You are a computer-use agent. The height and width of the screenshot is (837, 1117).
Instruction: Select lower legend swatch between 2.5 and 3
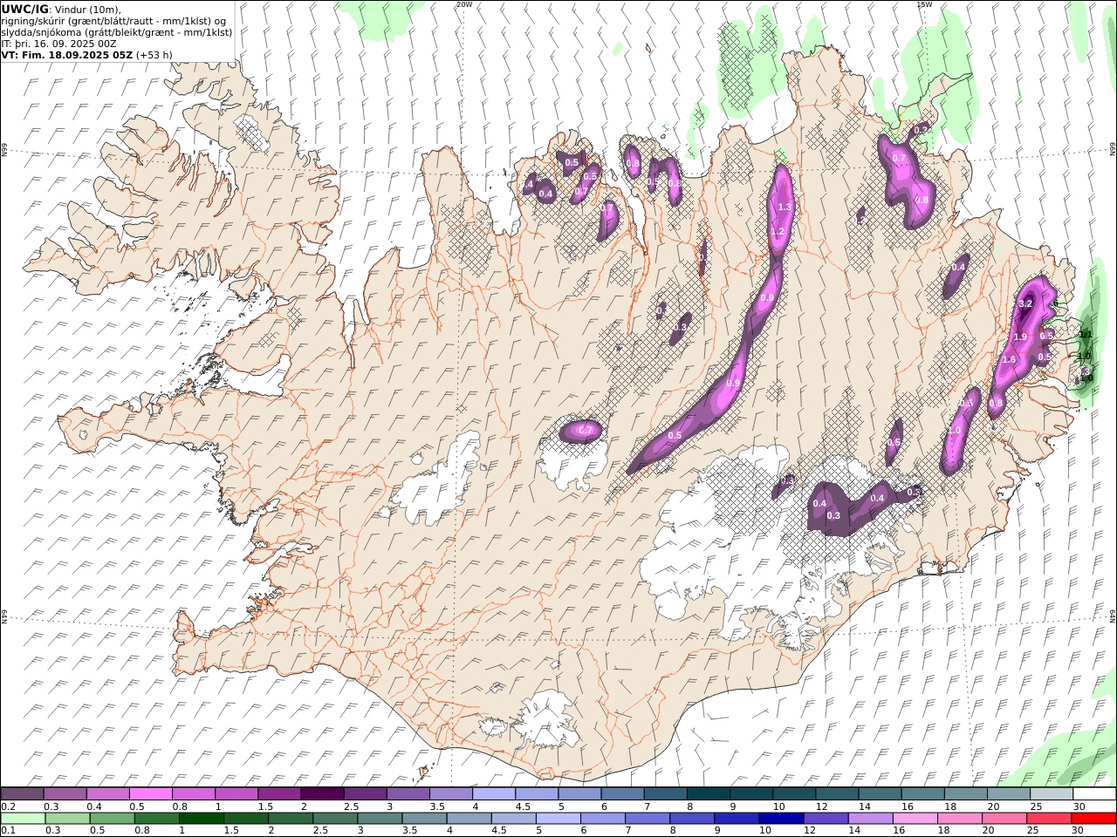[336, 818]
